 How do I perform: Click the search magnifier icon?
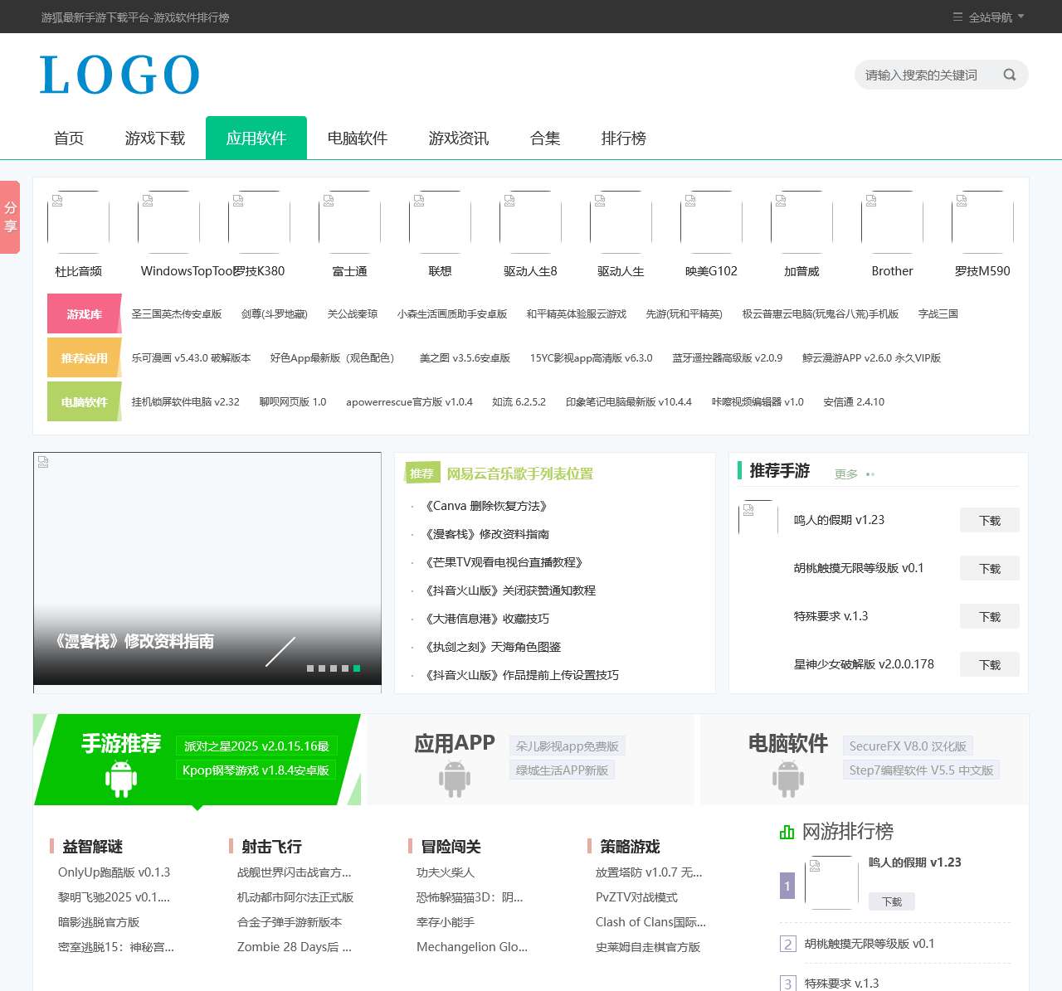[x=1009, y=75]
